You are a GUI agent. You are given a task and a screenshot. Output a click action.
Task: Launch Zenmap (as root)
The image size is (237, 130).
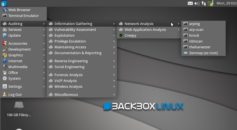pyautogui.click(x=203, y=53)
